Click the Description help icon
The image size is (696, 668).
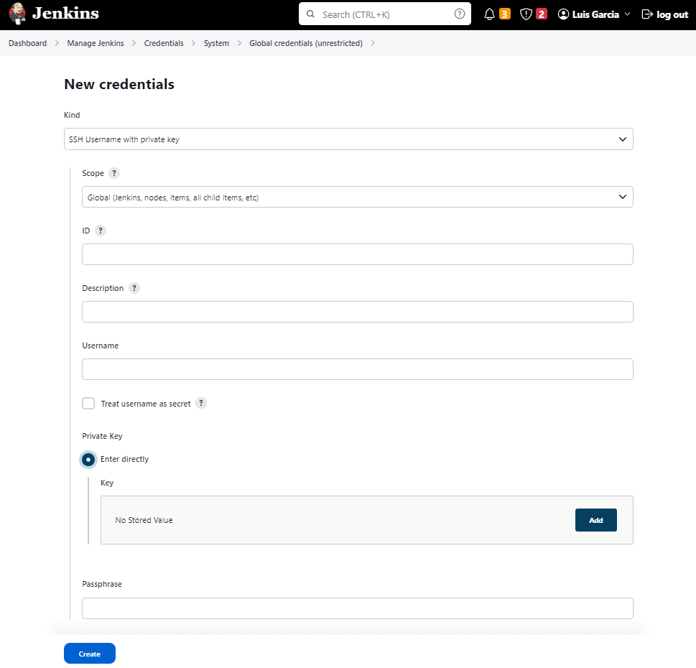click(134, 288)
